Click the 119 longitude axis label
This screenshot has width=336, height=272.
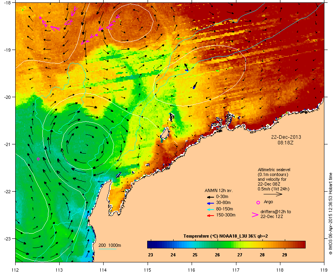[x=324, y=270]
